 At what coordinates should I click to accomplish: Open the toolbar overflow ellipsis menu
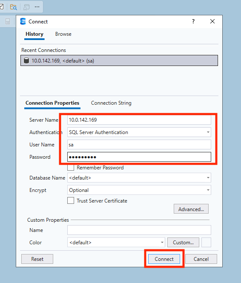(x=37, y=7)
